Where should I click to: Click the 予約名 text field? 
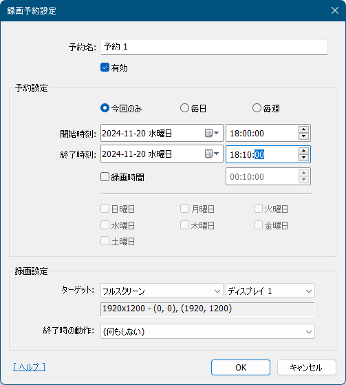pos(214,47)
